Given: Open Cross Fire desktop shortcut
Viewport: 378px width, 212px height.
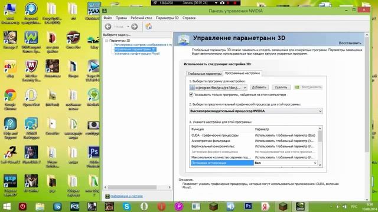Looking at the screenshot, I should click(x=73, y=40).
